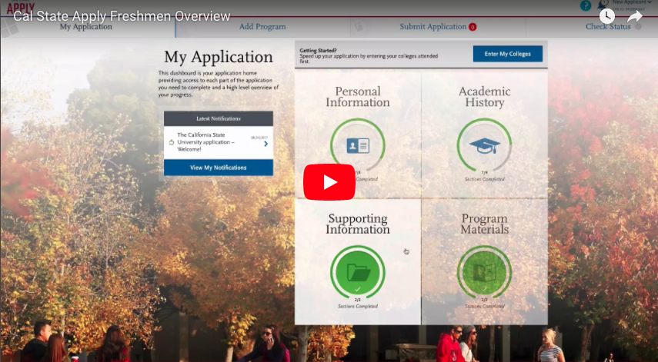Click the Getting Started? text

318,50
